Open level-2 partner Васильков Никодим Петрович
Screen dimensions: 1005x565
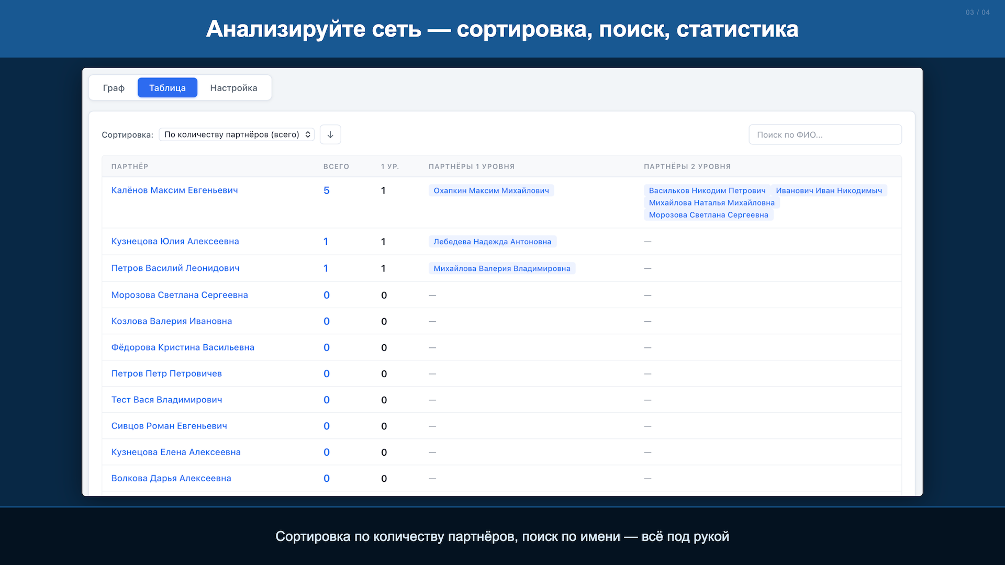click(707, 190)
